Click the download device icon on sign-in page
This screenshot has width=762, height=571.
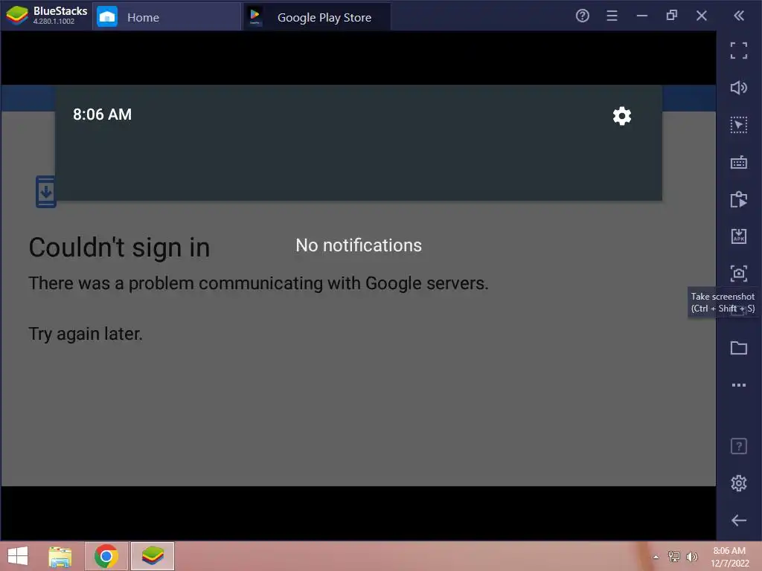pos(45,192)
